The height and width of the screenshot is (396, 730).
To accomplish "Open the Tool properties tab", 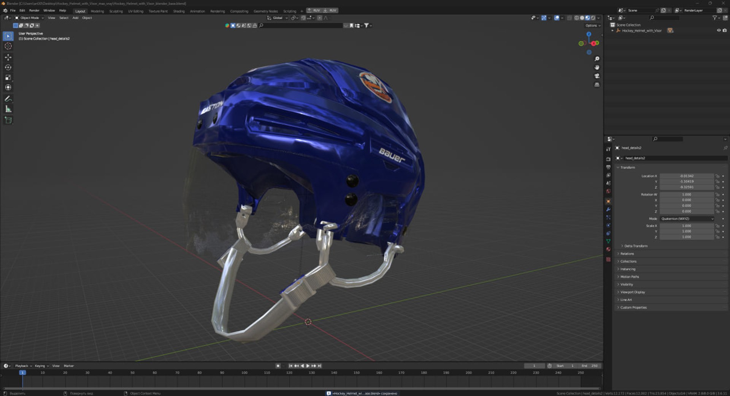I will click(608, 149).
